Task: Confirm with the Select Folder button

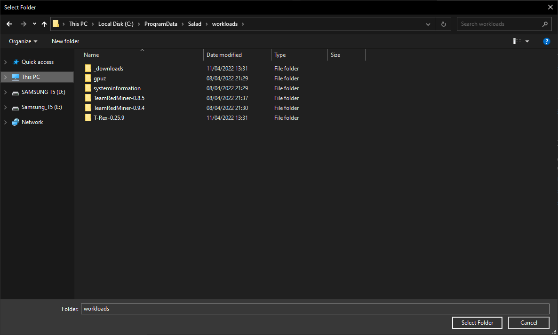Action: click(x=477, y=323)
